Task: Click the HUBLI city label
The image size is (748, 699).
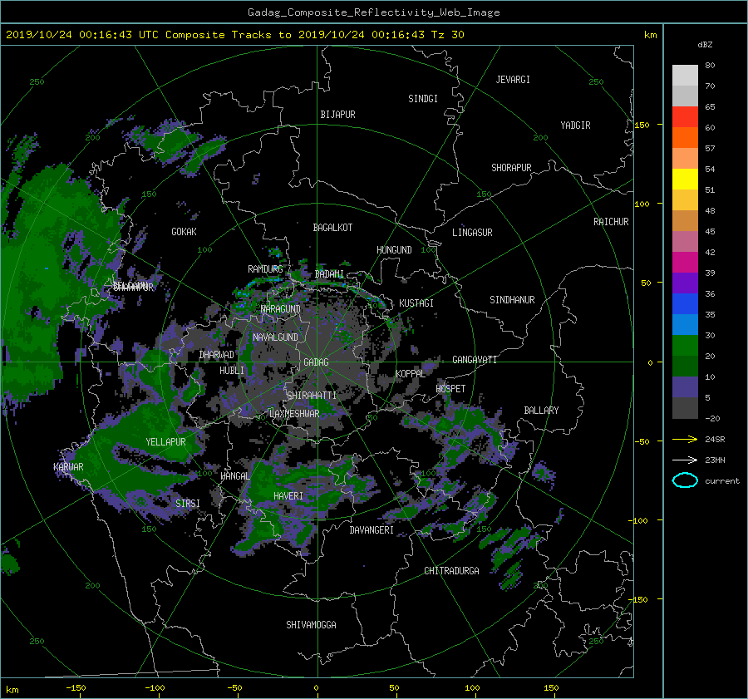Action: [x=232, y=371]
